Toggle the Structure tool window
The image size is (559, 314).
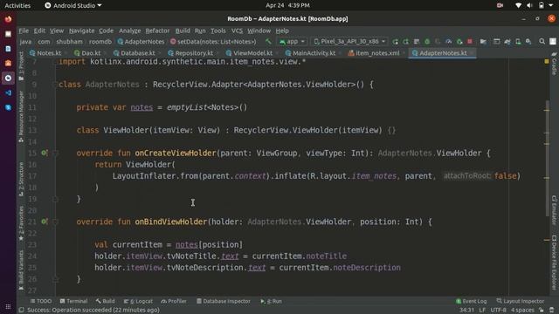[21, 179]
